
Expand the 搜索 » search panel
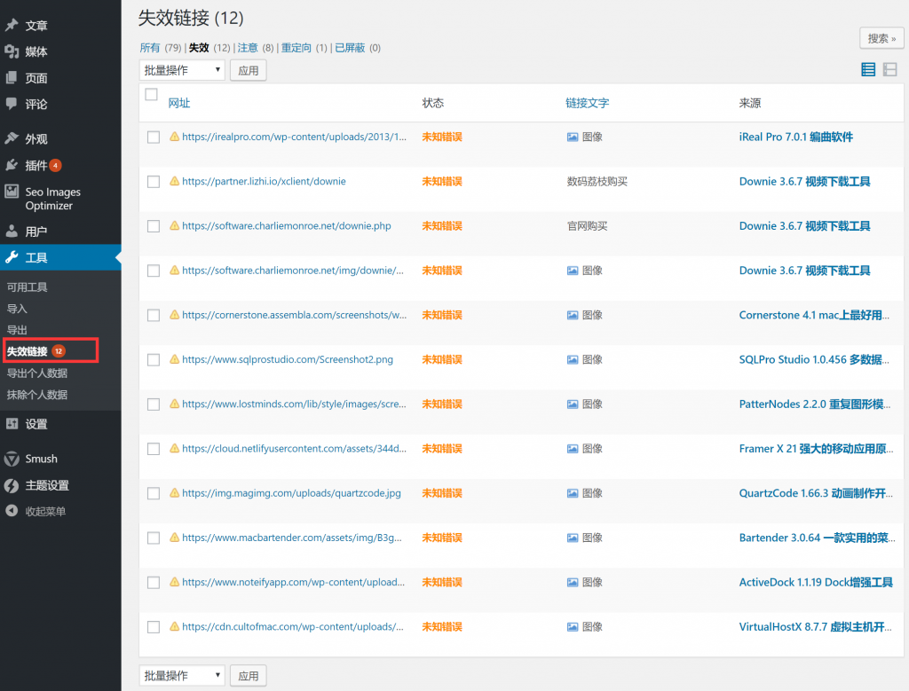click(881, 38)
